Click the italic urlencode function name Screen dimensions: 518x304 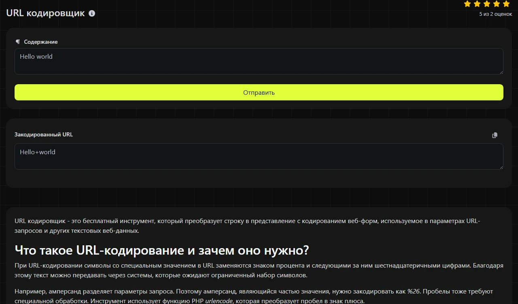pos(219,301)
